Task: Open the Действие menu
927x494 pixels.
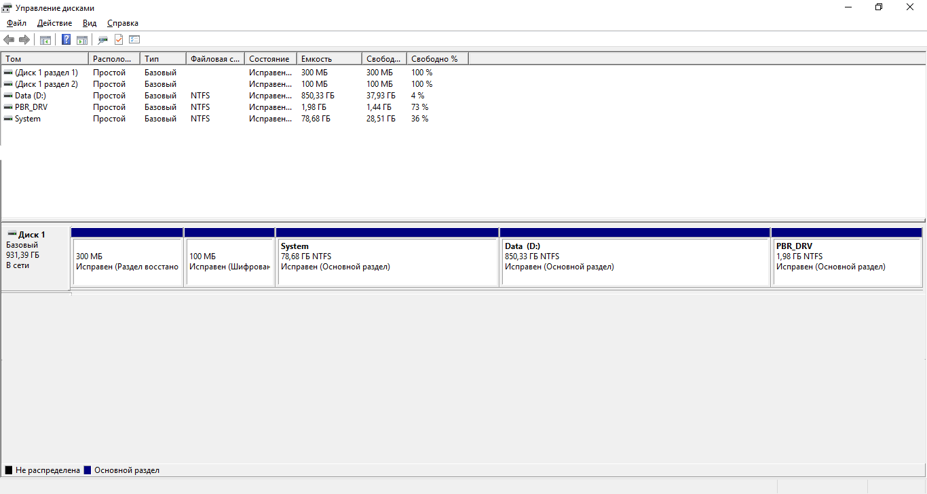Action: (x=54, y=23)
